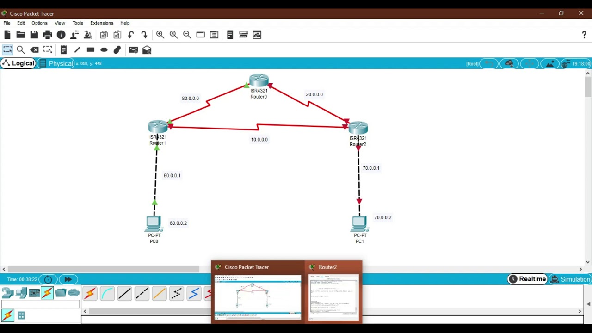Toggle Simulation mode
This screenshot has width=592, height=333.
click(570, 279)
